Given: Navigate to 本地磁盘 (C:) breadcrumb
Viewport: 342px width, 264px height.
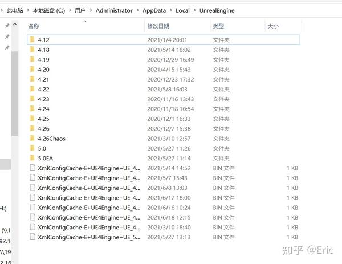Looking at the screenshot, I should (x=49, y=10).
